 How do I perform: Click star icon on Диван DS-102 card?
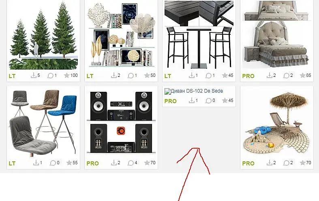click(x=225, y=100)
